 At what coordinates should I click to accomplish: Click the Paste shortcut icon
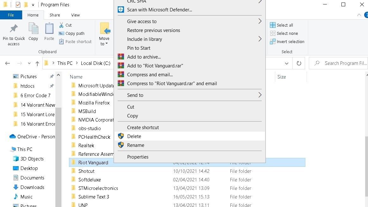[x=61, y=41]
